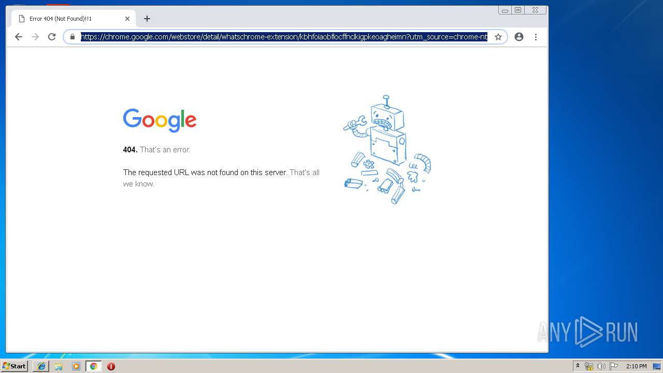Select the Chrome taskbar button

[93, 366]
